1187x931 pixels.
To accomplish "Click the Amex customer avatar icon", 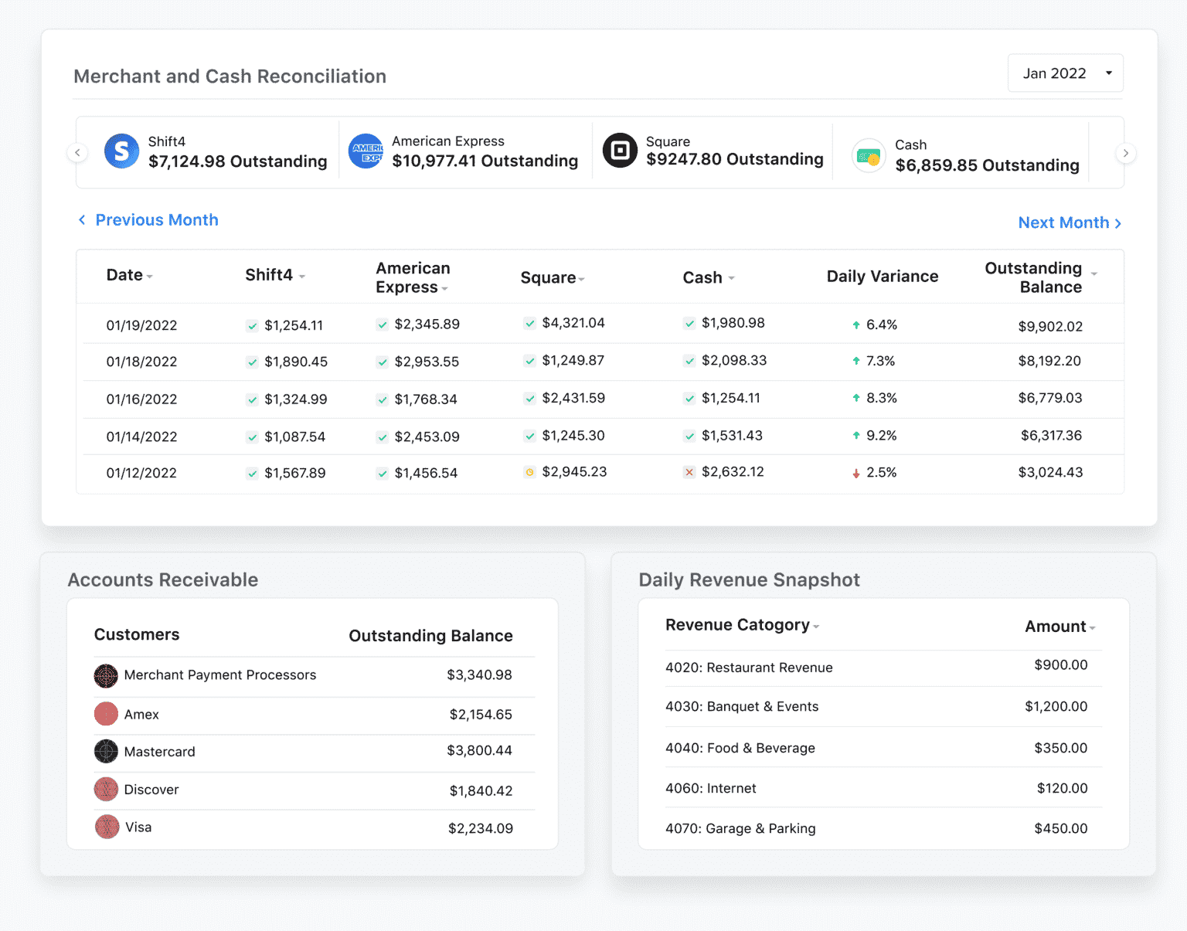I will tap(106, 713).
